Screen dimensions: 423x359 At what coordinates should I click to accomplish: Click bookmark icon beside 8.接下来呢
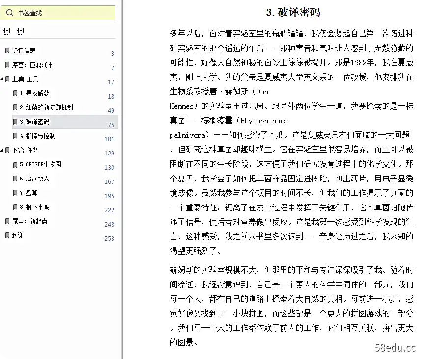click(x=15, y=207)
